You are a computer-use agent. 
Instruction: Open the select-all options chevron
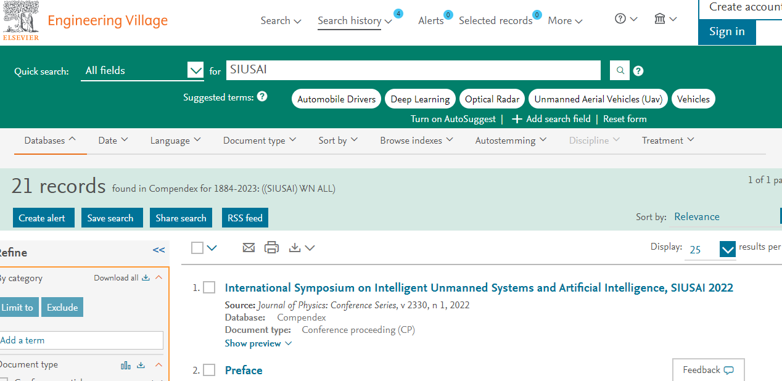point(212,248)
